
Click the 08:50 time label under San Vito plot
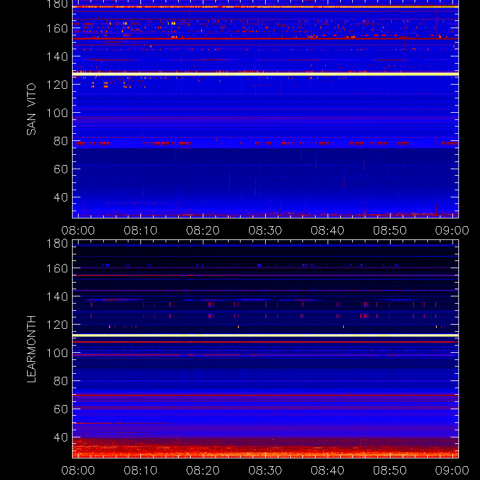pos(389,230)
